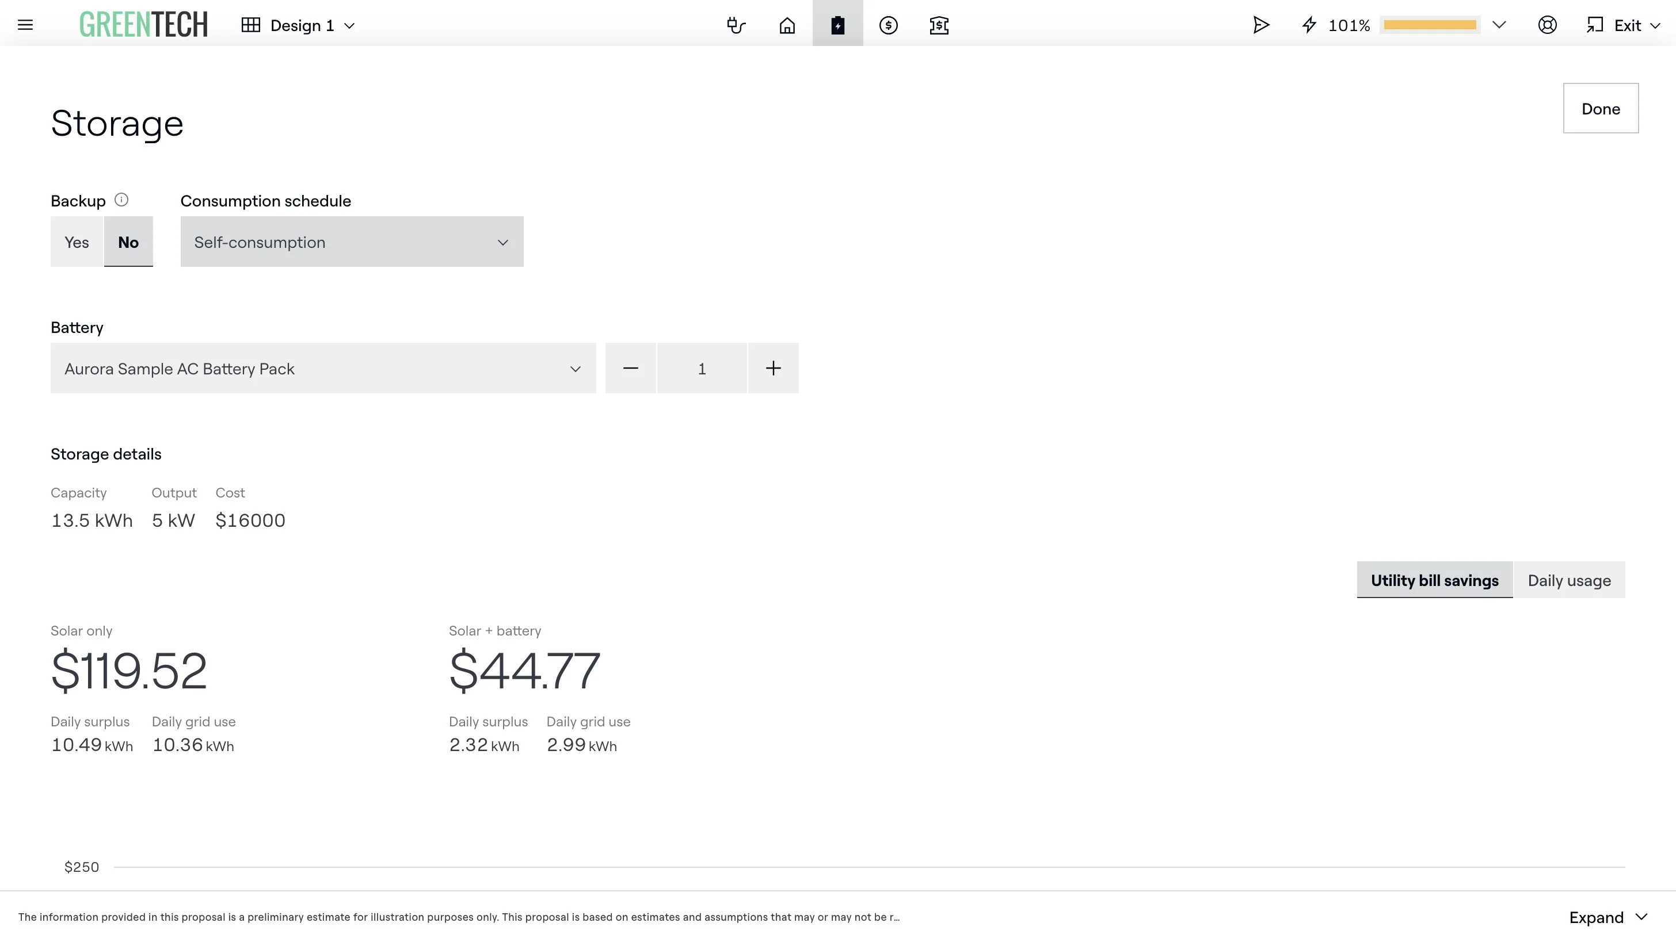
Task: Open the dollar pricing icon
Action: click(889, 25)
